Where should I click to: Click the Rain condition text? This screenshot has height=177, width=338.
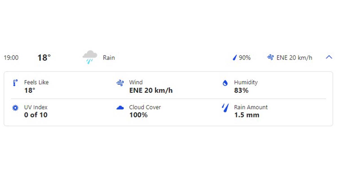tap(109, 58)
